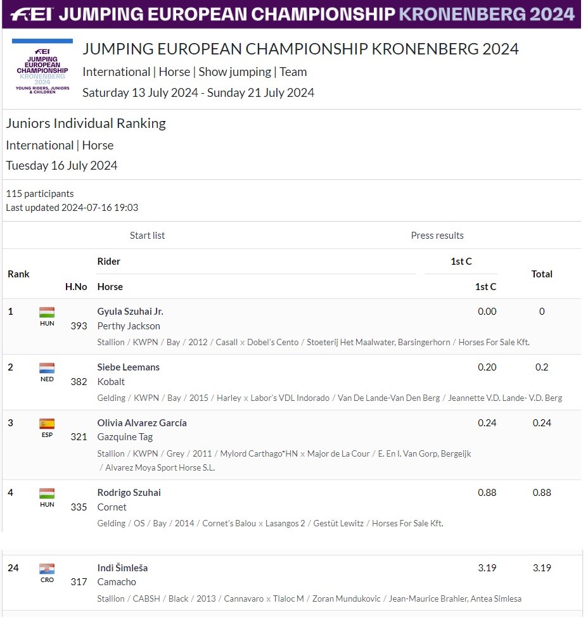Click the Hungary flag beside Rodrigo Szuhai
Screen dimensions: 588x627
47,493
